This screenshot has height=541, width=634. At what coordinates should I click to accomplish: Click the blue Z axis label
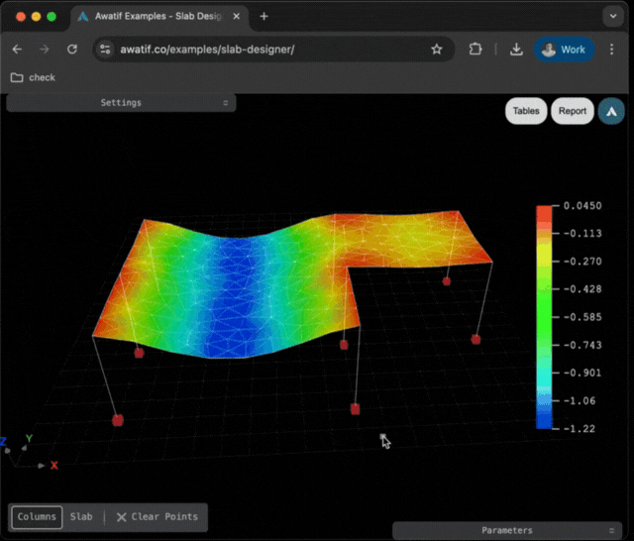[x=3, y=441]
